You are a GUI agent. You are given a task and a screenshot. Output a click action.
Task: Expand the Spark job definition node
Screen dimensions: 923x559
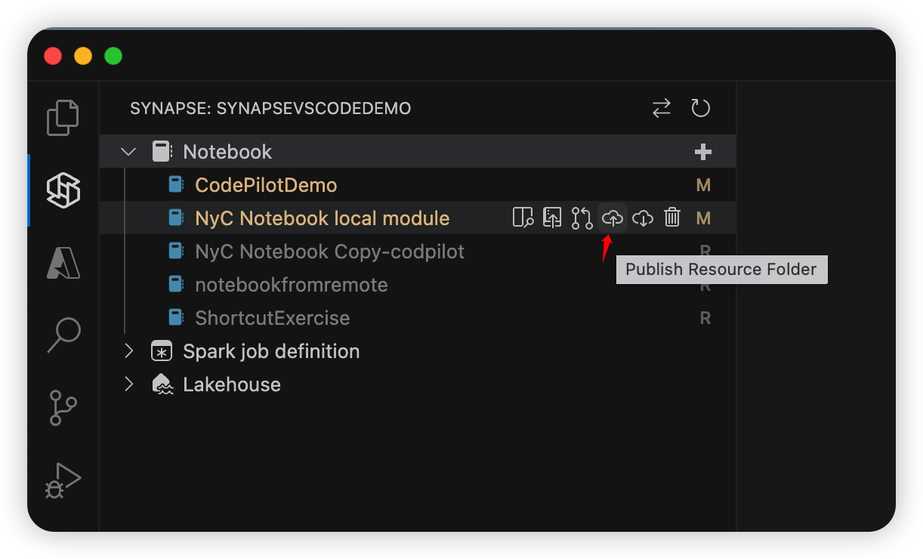click(128, 351)
